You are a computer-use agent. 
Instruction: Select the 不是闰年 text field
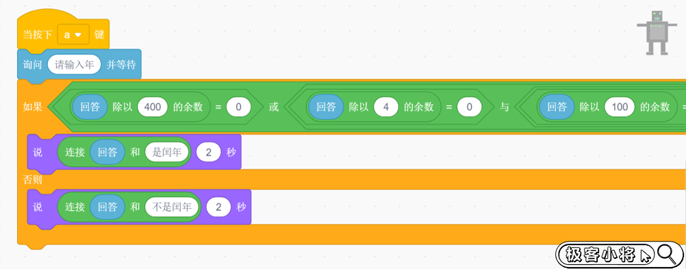point(173,207)
